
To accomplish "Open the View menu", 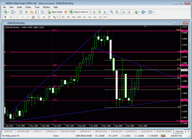I will coord(11,7).
